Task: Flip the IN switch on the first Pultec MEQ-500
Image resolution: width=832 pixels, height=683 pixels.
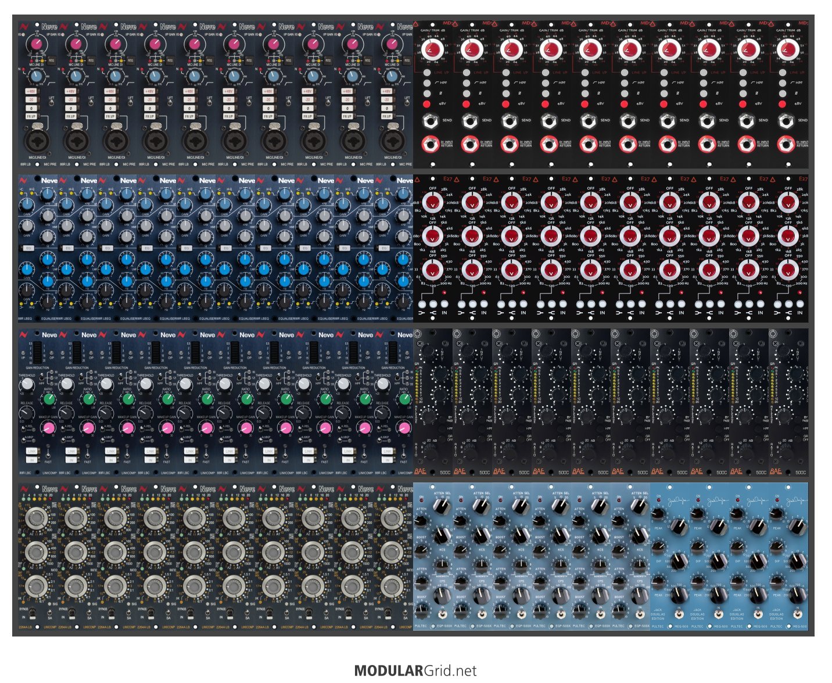Action: (x=679, y=614)
